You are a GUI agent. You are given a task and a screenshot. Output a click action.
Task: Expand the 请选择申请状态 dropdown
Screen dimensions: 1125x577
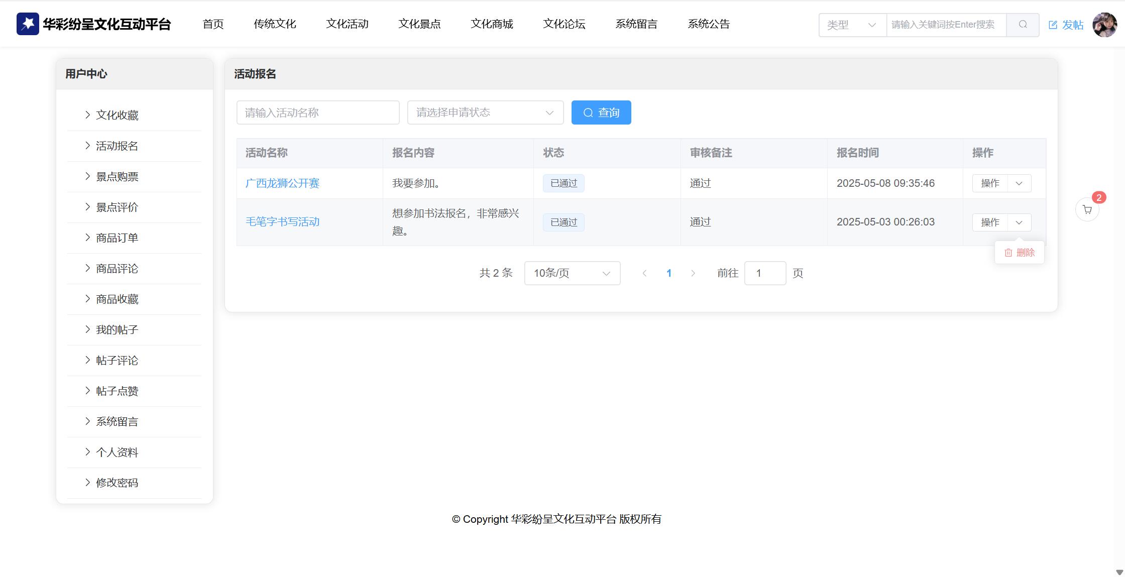[485, 112]
